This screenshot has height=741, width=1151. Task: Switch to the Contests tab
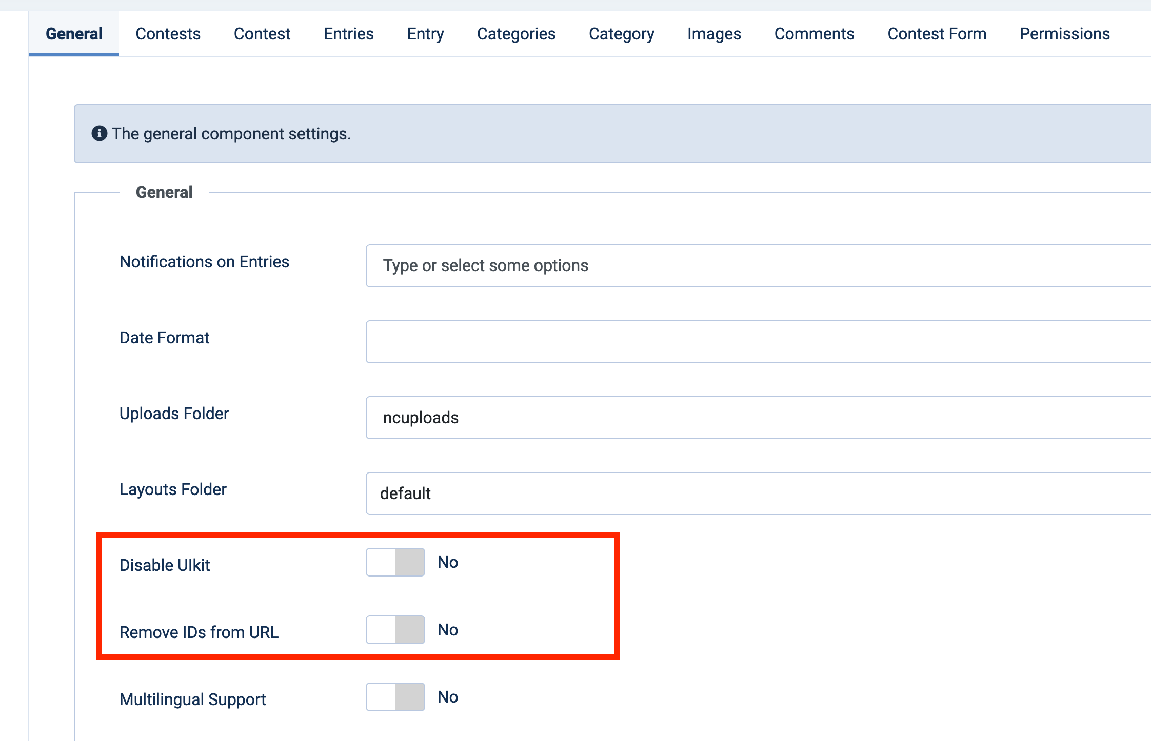click(168, 33)
